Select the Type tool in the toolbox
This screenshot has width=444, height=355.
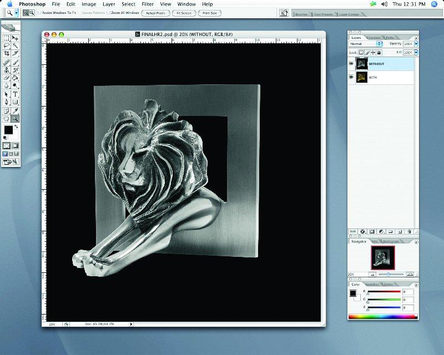[x=15, y=94]
